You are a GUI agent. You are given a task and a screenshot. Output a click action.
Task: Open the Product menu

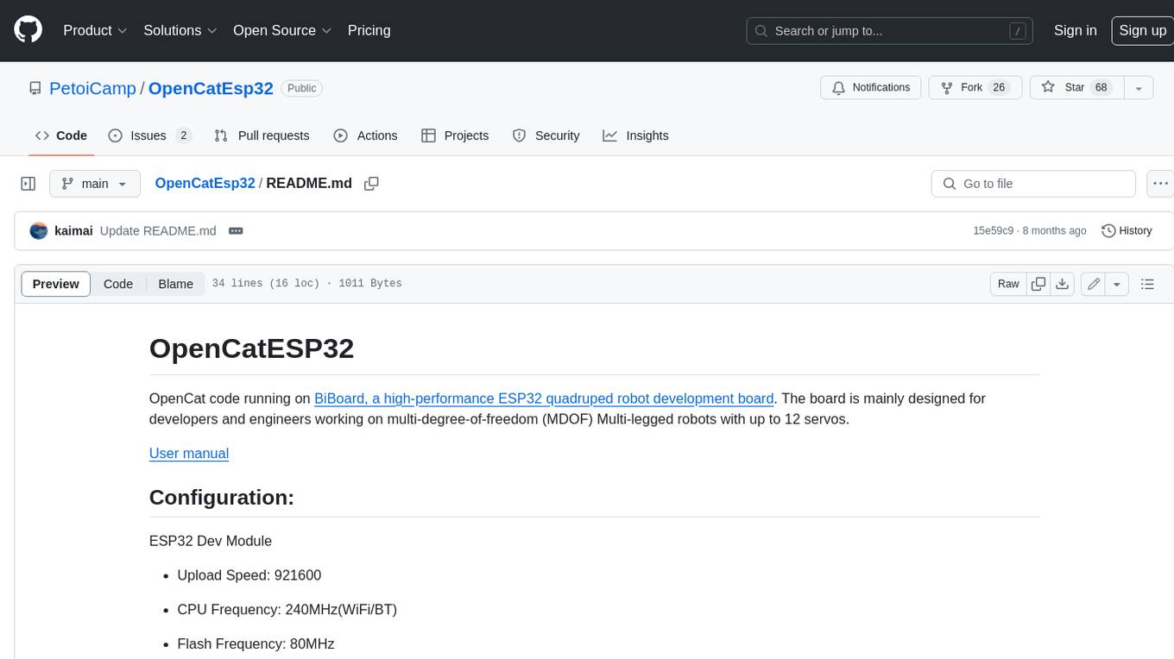point(95,30)
